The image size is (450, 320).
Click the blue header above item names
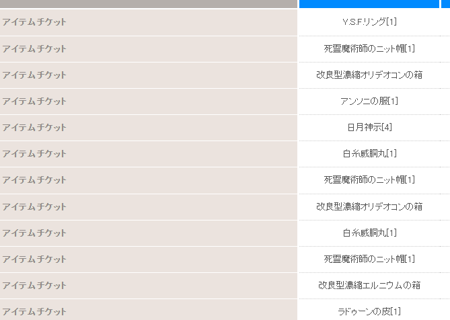(x=369, y=4)
